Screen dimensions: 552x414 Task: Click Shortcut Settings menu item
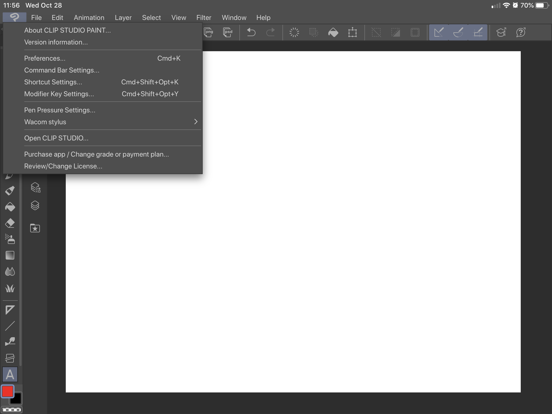click(53, 82)
